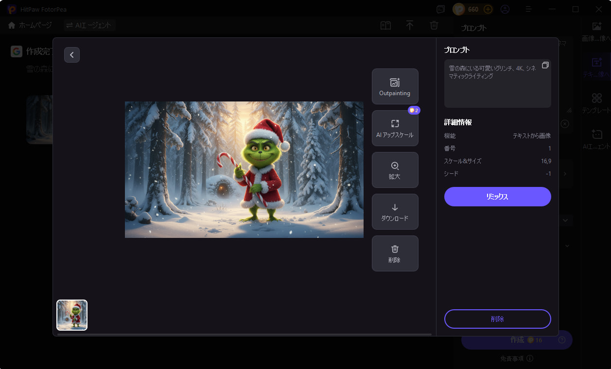Click the outlined 削除 button
The width and height of the screenshot is (611, 369).
click(x=497, y=319)
